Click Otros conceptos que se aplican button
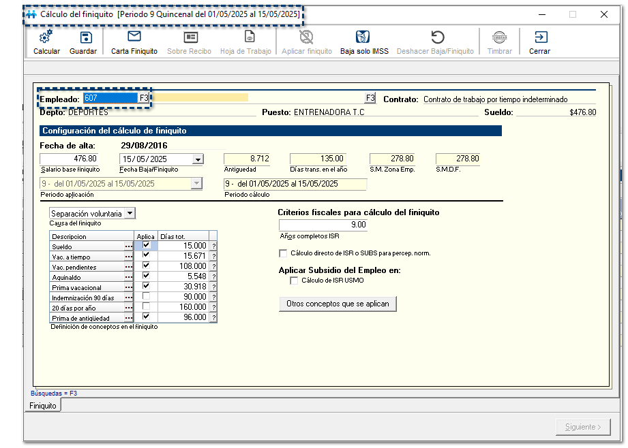Screen dimensions: 628x448 [x=338, y=304]
